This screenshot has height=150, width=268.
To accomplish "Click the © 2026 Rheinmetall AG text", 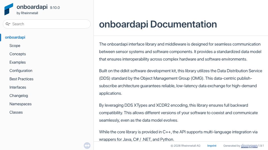I will tap(185, 146).
